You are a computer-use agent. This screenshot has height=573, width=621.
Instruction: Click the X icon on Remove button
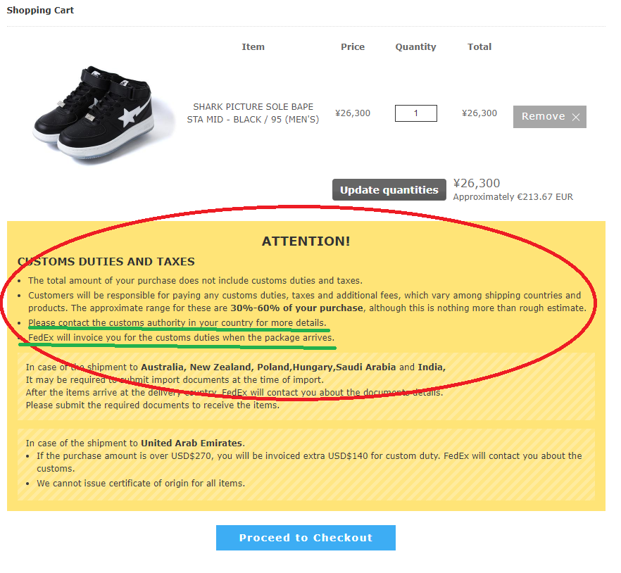point(576,118)
